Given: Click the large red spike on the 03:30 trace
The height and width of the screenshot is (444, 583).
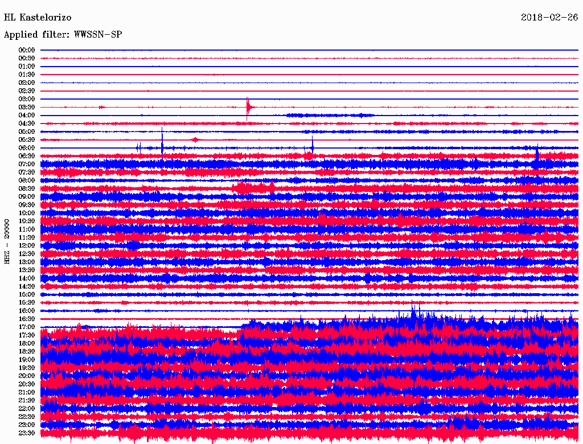Looking at the screenshot, I should point(248,108).
